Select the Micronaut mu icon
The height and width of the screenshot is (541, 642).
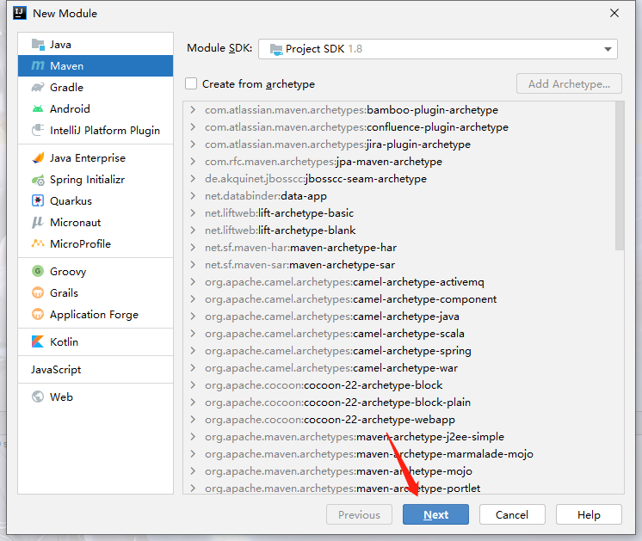(38, 222)
